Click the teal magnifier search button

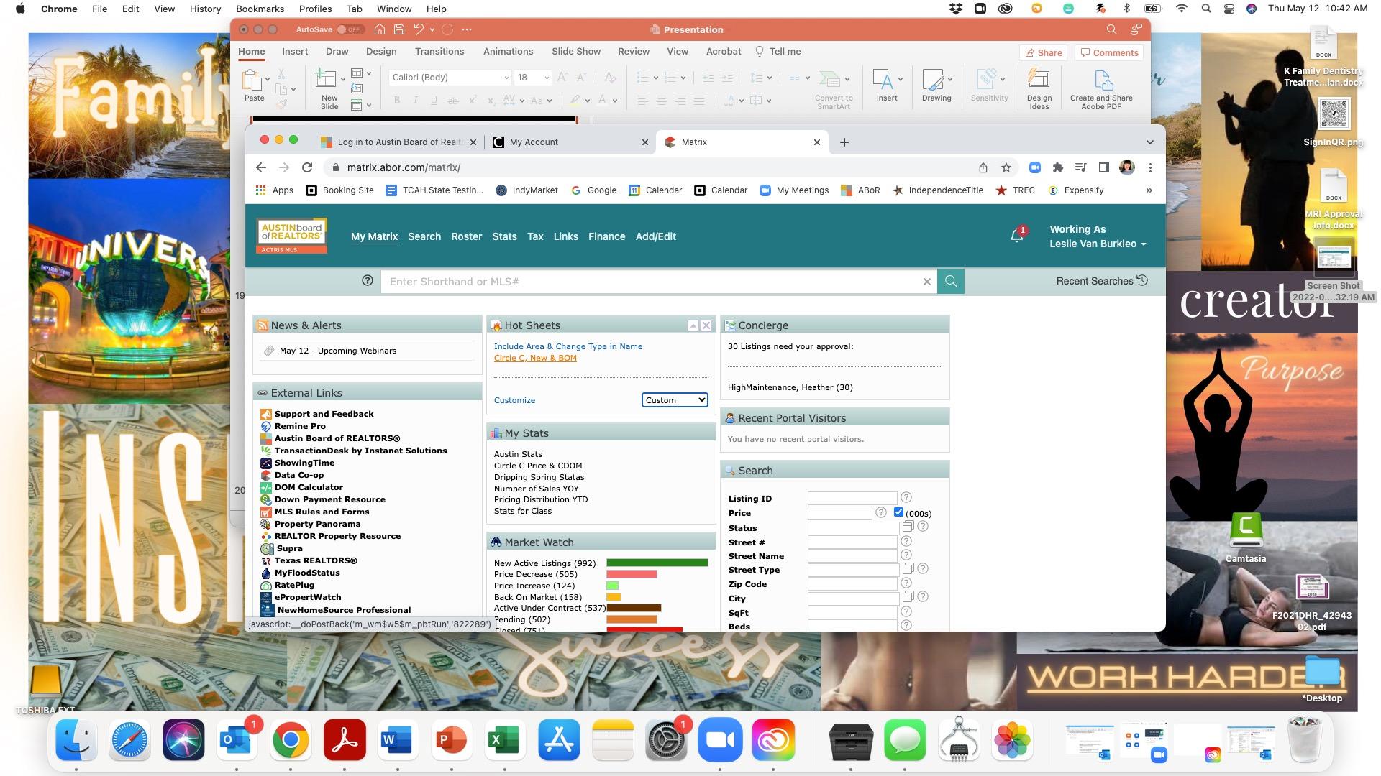pos(950,281)
